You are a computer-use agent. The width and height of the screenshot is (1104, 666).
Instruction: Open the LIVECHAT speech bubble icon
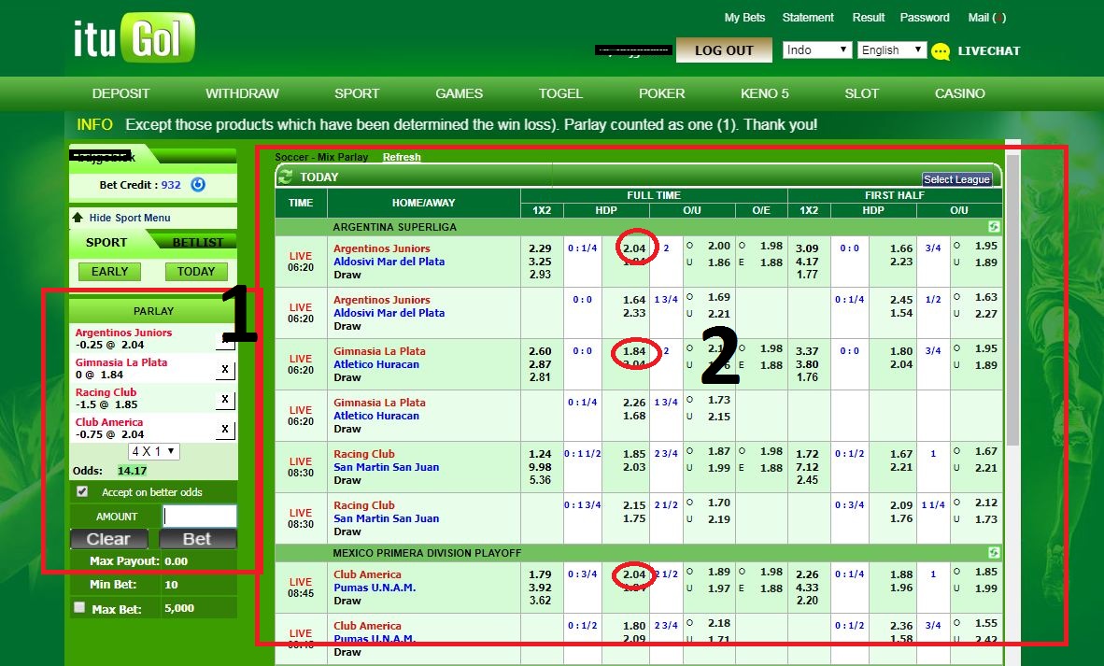(941, 50)
